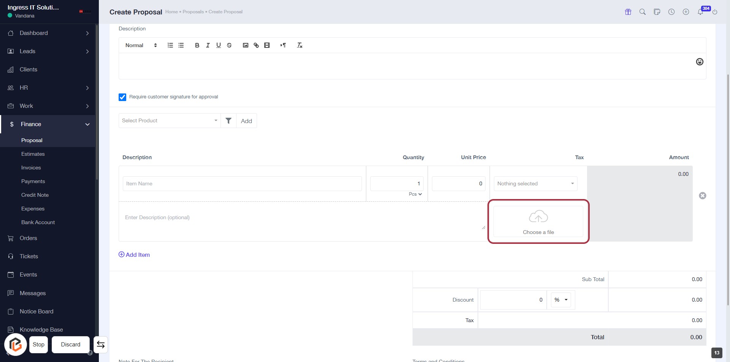Screen dimensions: 730x362
Task: Click the Item Name input field
Action: [242, 184]
